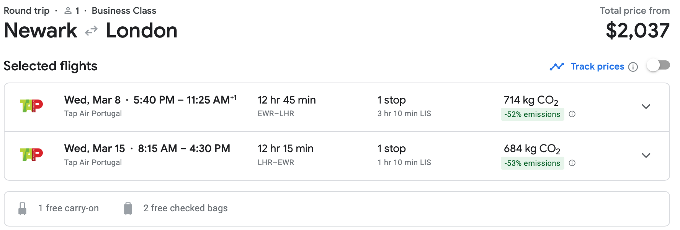Click the Track prices link text

(597, 66)
